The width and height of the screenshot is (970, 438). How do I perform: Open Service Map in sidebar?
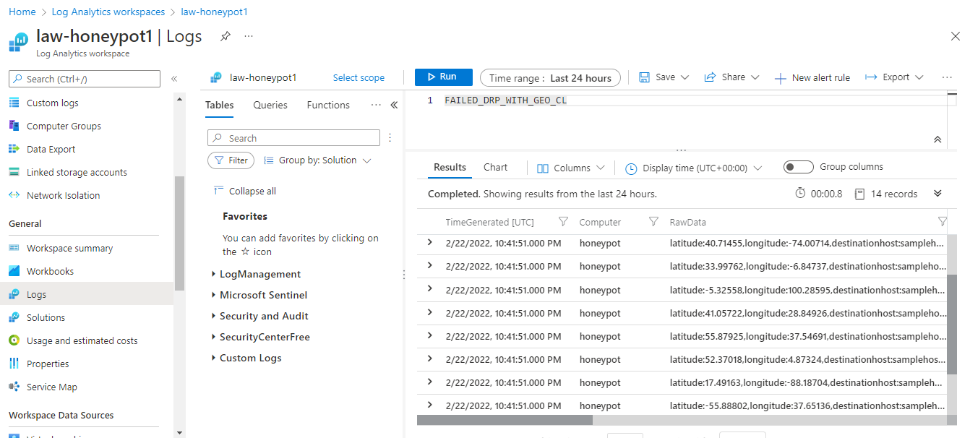51,387
